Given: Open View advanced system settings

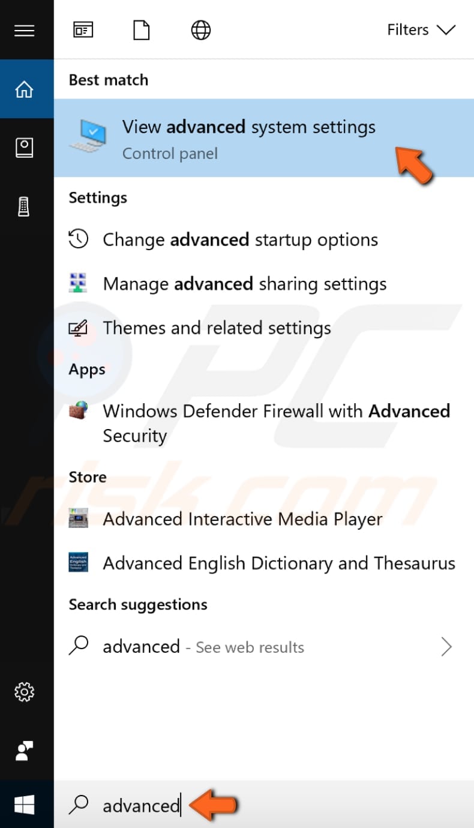Looking at the screenshot, I should click(248, 138).
